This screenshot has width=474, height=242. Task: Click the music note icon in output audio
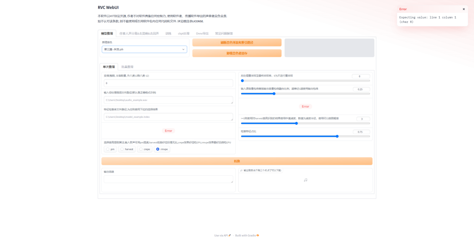306,180
